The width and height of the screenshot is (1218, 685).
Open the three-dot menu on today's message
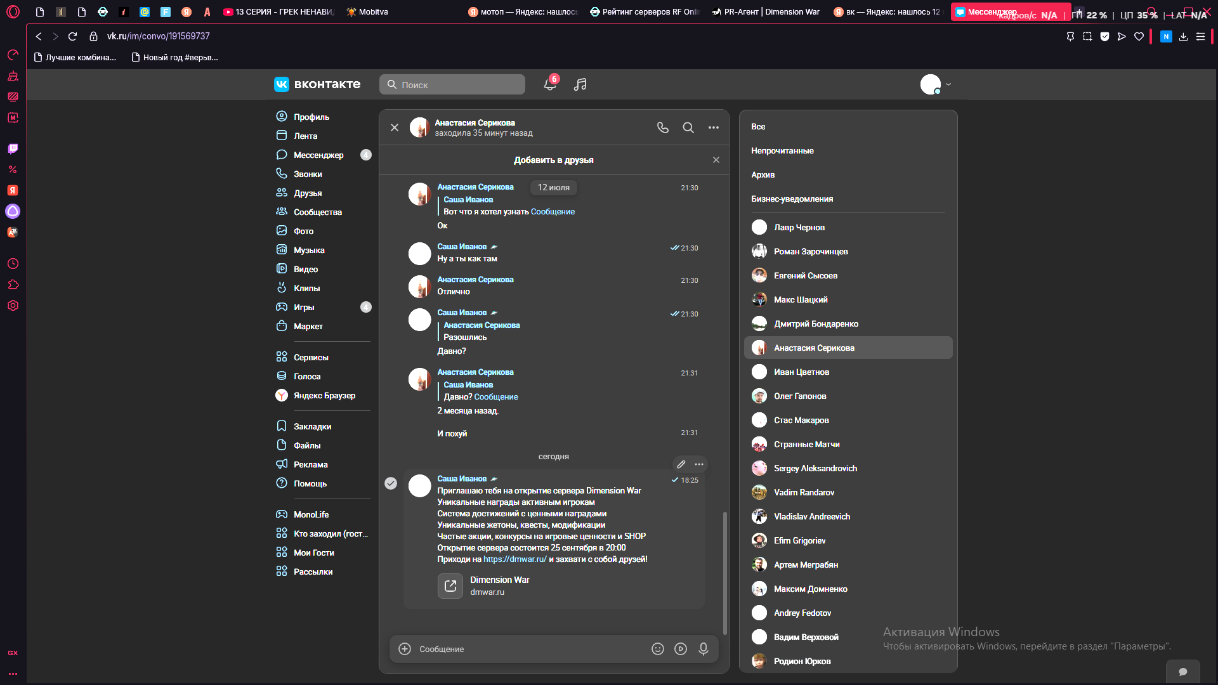click(x=699, y=464)
